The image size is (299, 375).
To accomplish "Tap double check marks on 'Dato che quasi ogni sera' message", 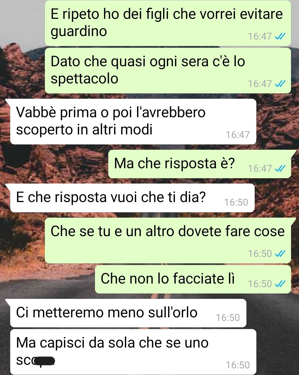I will coord(280,84).
